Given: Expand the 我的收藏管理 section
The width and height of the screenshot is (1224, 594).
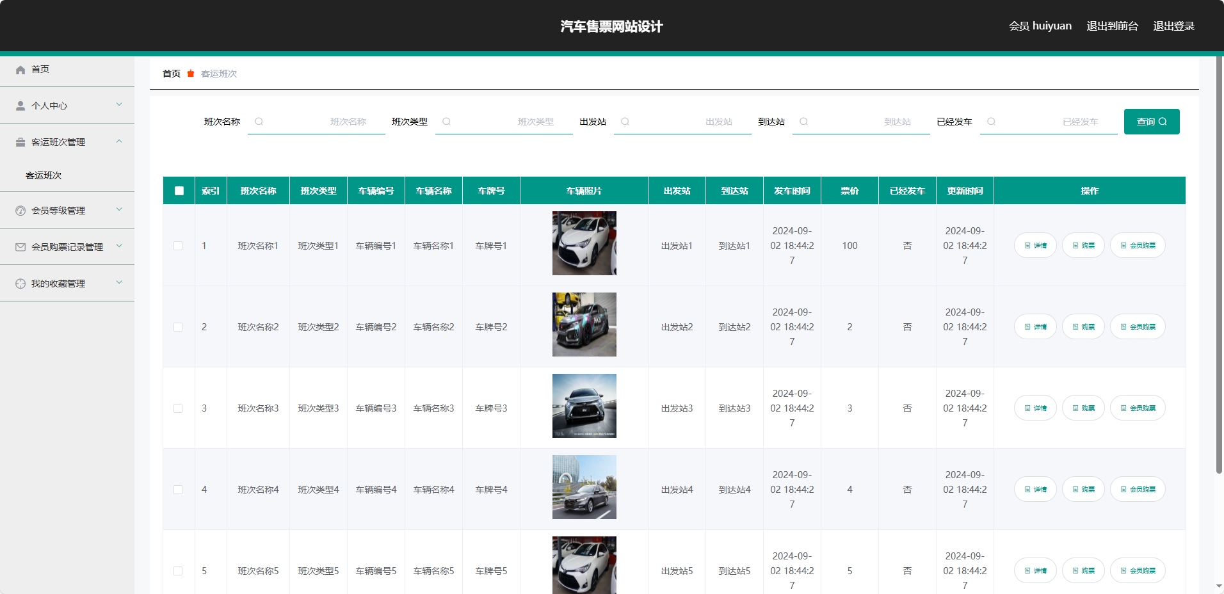Looking at the screenshot, I should (119, 283).
